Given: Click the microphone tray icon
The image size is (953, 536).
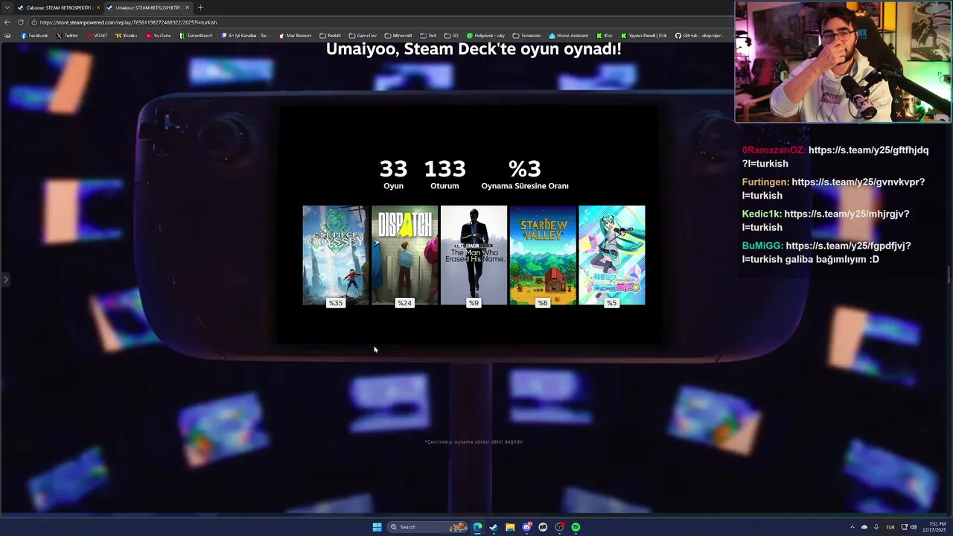Looking at the screenshot, I should click(876, 527).
